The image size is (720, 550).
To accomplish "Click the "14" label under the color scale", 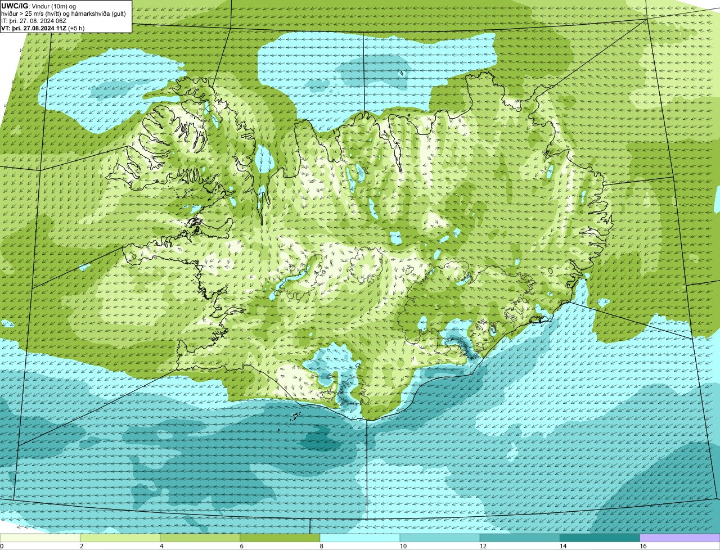I will (x=562, y=546).
